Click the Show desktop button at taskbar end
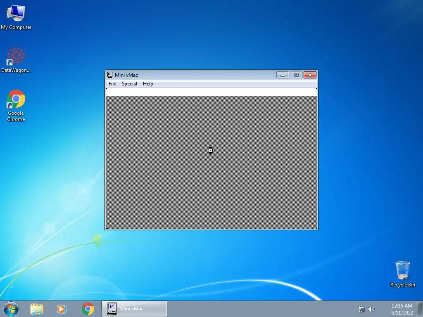The height and width of the screenshot is (317, 423). pyautogui.click(x=420, y=309)
